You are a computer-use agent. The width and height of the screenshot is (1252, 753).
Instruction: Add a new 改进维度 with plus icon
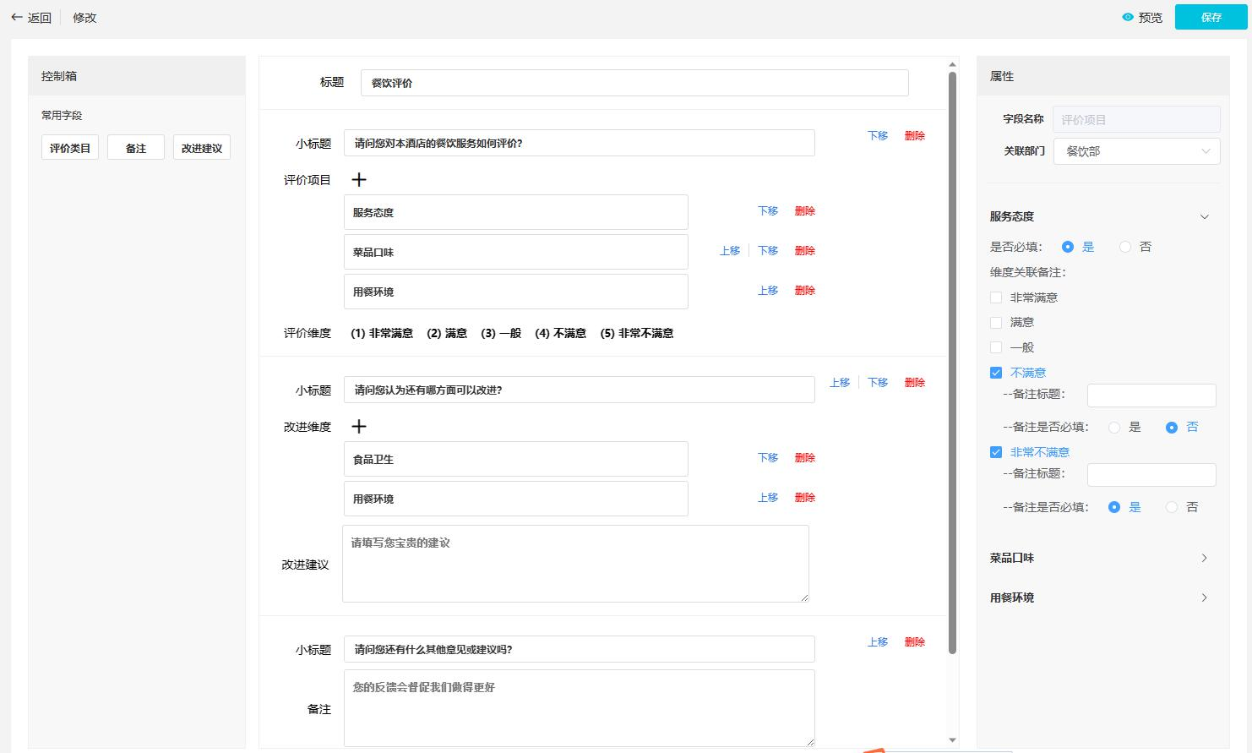[x=359, y=427]
